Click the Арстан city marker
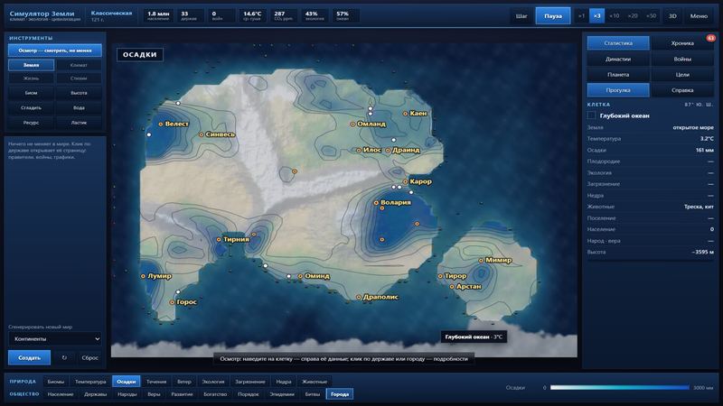Screen dimensions: 723x406 coord(452,287)
